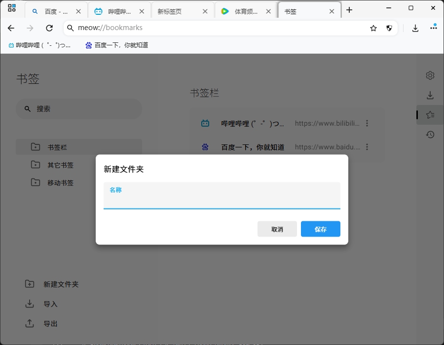Close the 体育频道 tab

click(x=268, y=11)
